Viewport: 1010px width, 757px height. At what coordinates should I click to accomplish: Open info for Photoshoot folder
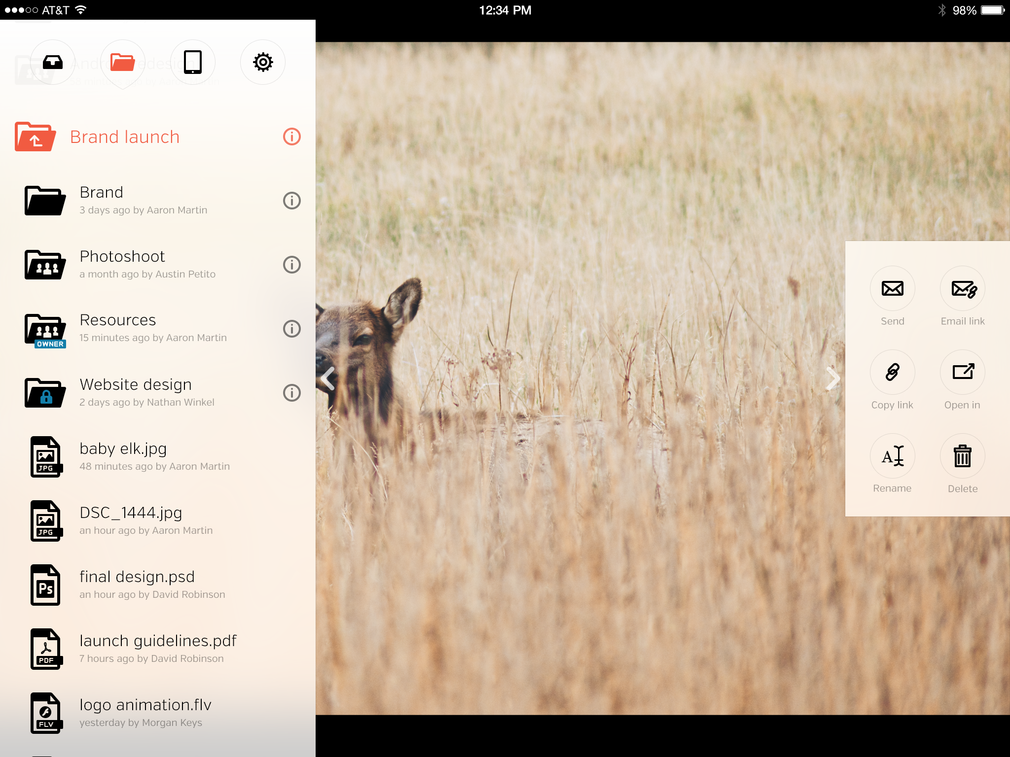pyautogui.click(x=291, y=265)
